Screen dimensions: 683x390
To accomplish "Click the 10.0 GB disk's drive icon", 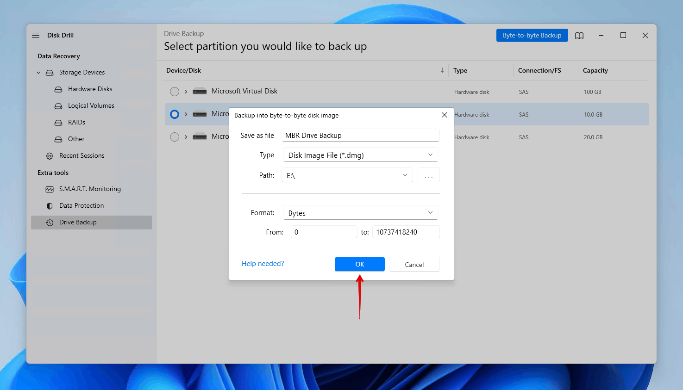I will point(200,114).
